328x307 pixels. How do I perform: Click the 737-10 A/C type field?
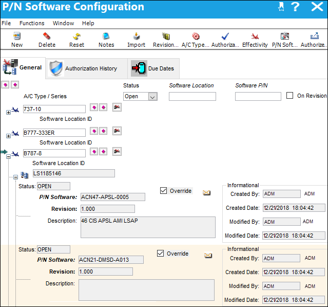pos(54,109)
